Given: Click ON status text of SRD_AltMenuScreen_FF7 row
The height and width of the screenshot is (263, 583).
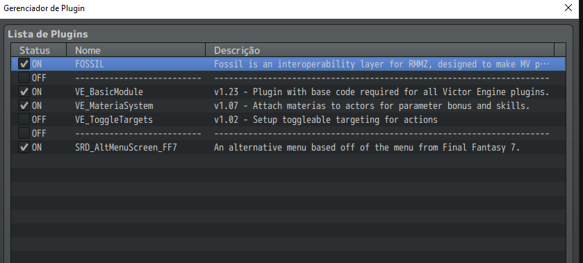Looking at the screenshot, I should (x=37, y=148).
